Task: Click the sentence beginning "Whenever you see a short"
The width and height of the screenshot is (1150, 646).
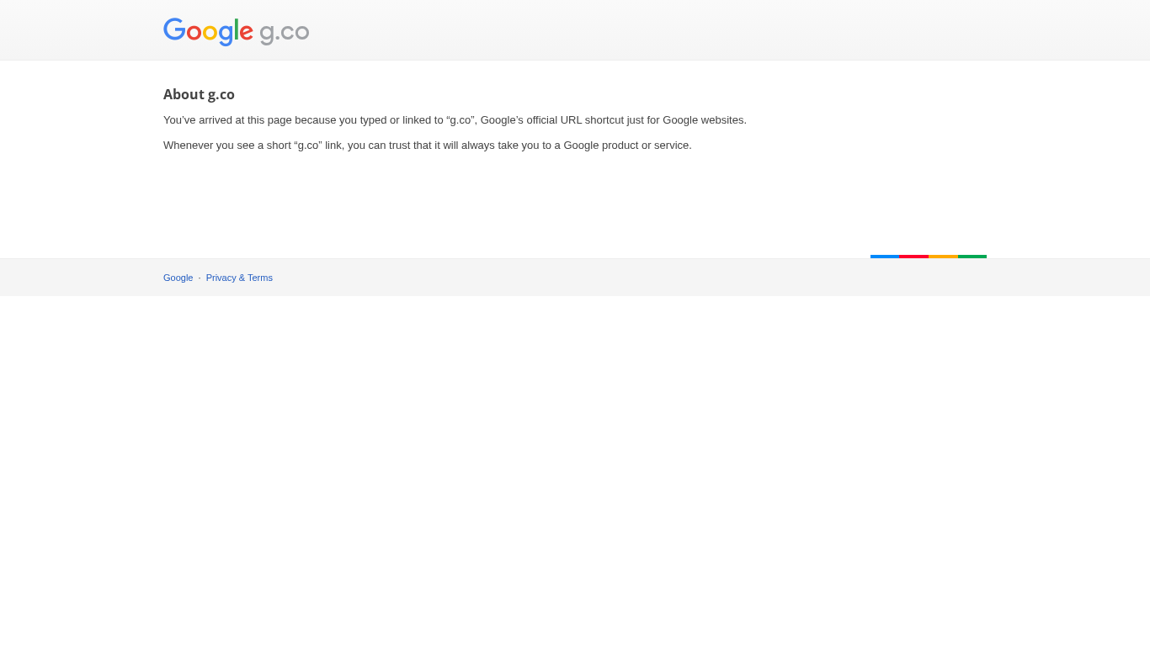Action: pyautogui.click(x=428, y=146)
